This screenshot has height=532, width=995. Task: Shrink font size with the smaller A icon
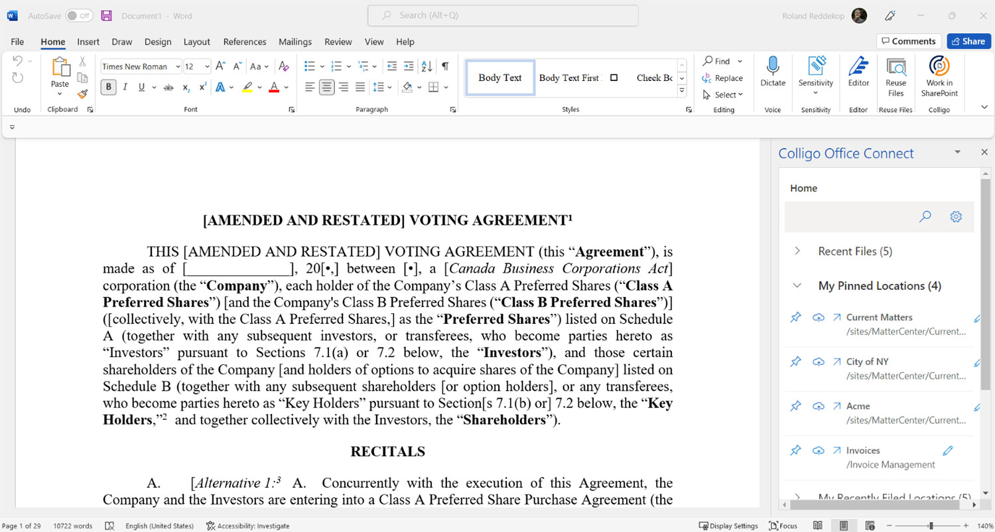(x=237, y=66)
